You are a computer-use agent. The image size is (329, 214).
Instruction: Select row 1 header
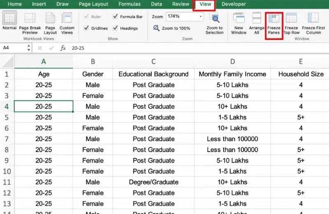click(x=7, y=74)
